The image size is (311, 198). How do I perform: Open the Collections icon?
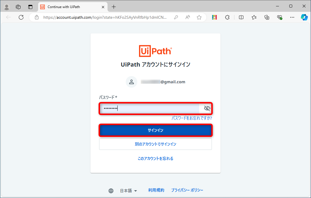(x=267, y=17)
